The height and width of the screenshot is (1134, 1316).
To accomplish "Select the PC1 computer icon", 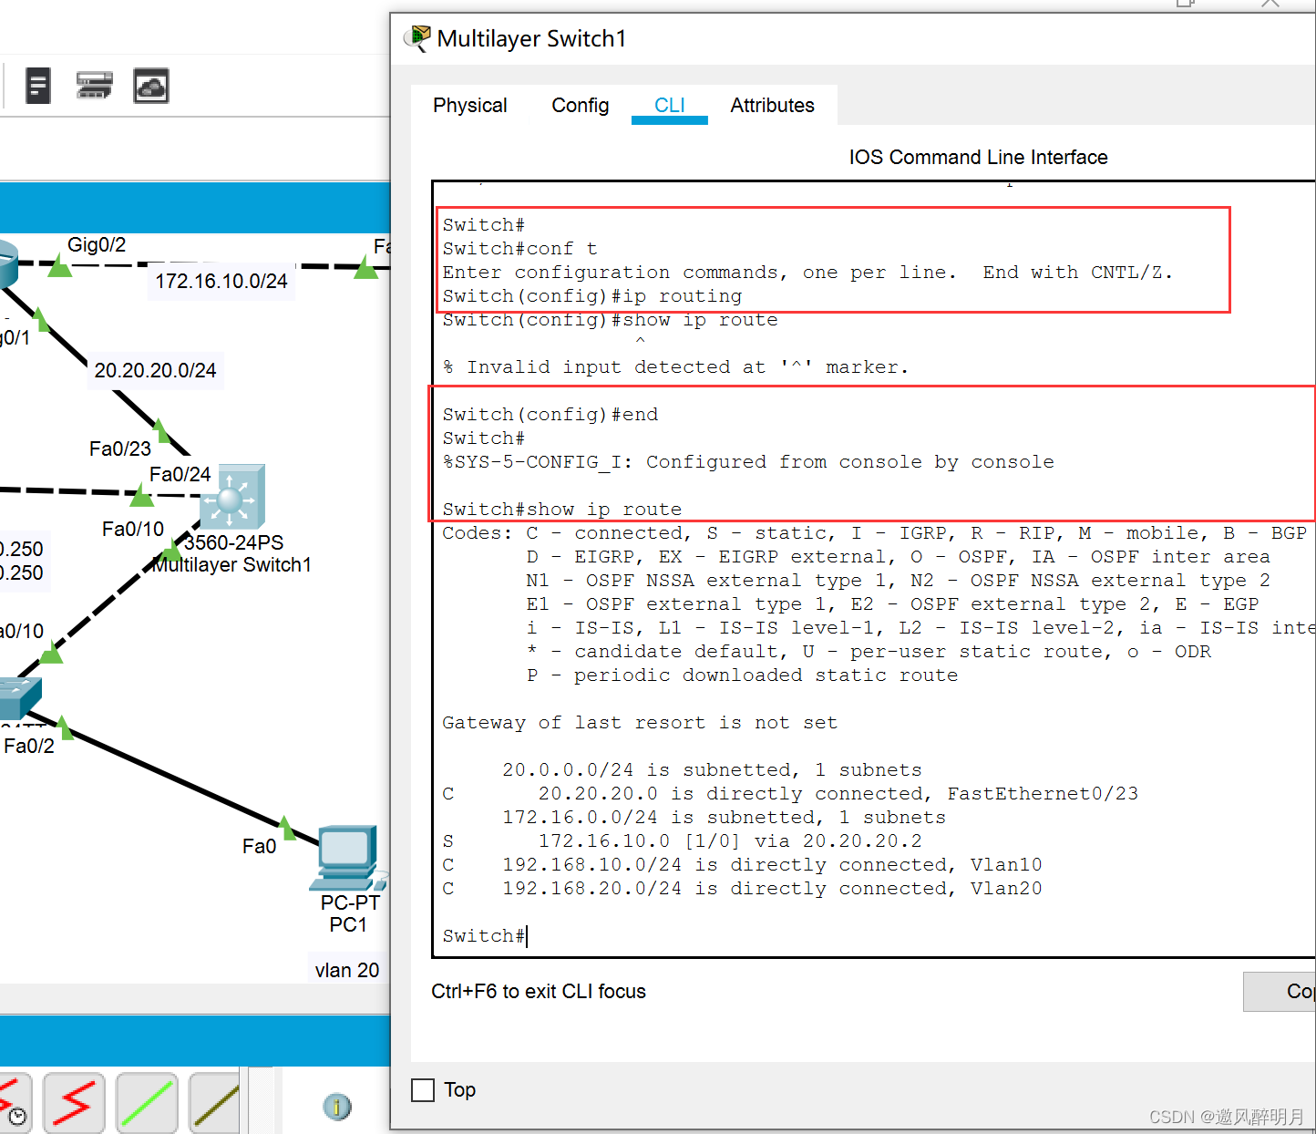I will (346, 858).
